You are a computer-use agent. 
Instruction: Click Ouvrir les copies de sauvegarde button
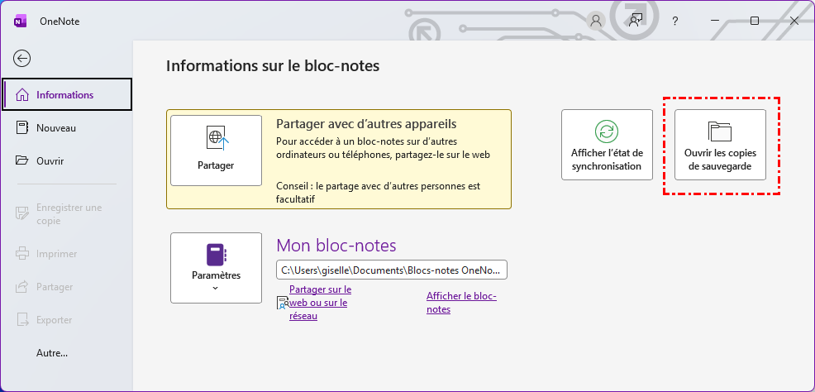[720, 145]
